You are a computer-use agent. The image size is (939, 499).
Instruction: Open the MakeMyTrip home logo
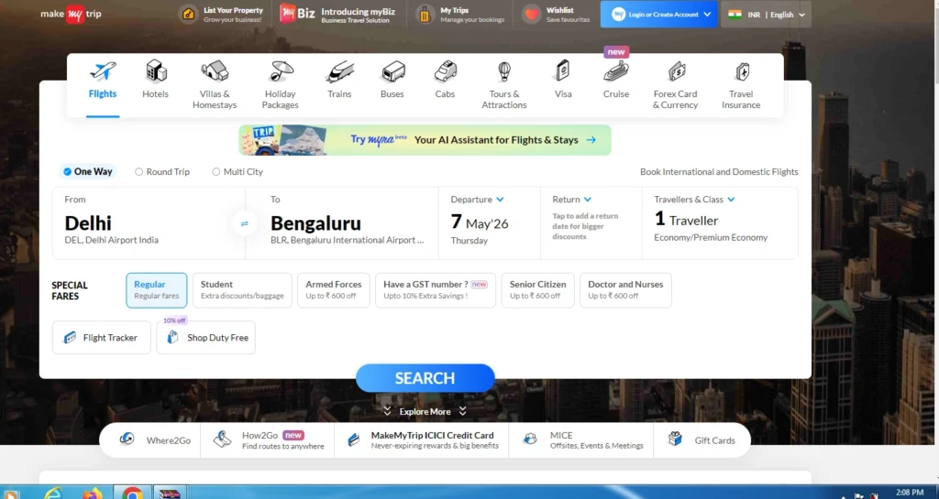click(x=71, y=14)
